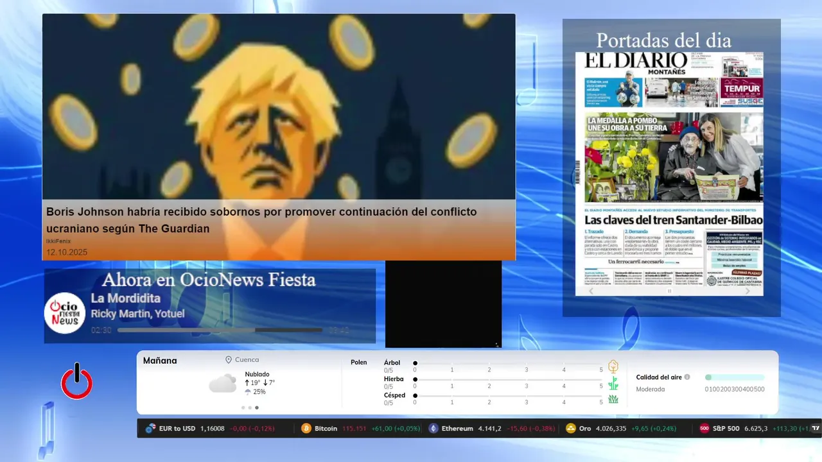The width and height of the screenshot is (822, 462).
Task: Show next front page in Portadas carousel
Action: click(x=748, y=291)
